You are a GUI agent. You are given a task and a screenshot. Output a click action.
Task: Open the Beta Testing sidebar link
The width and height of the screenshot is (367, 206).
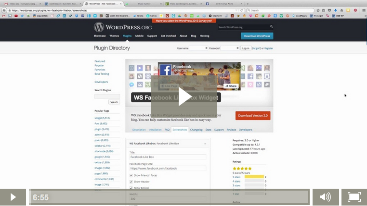point(102,74)
